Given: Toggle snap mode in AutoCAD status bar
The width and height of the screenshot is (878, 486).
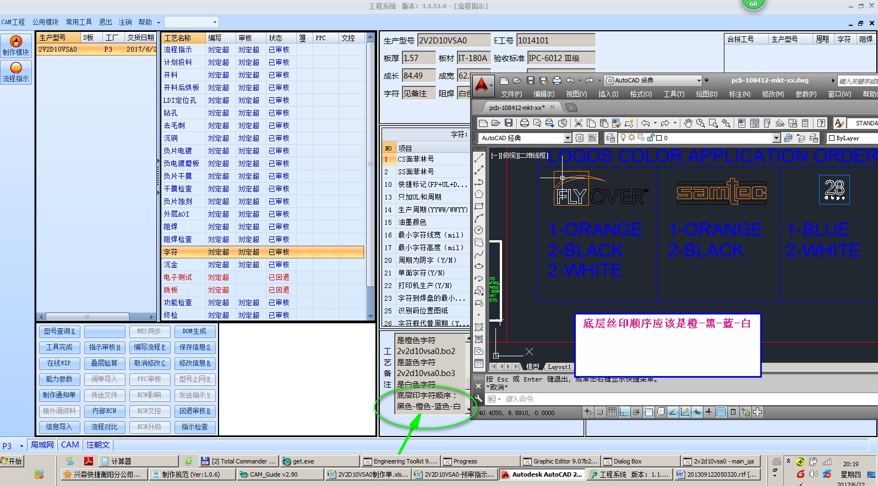Looking at the screenshot, I should (600, 412).
